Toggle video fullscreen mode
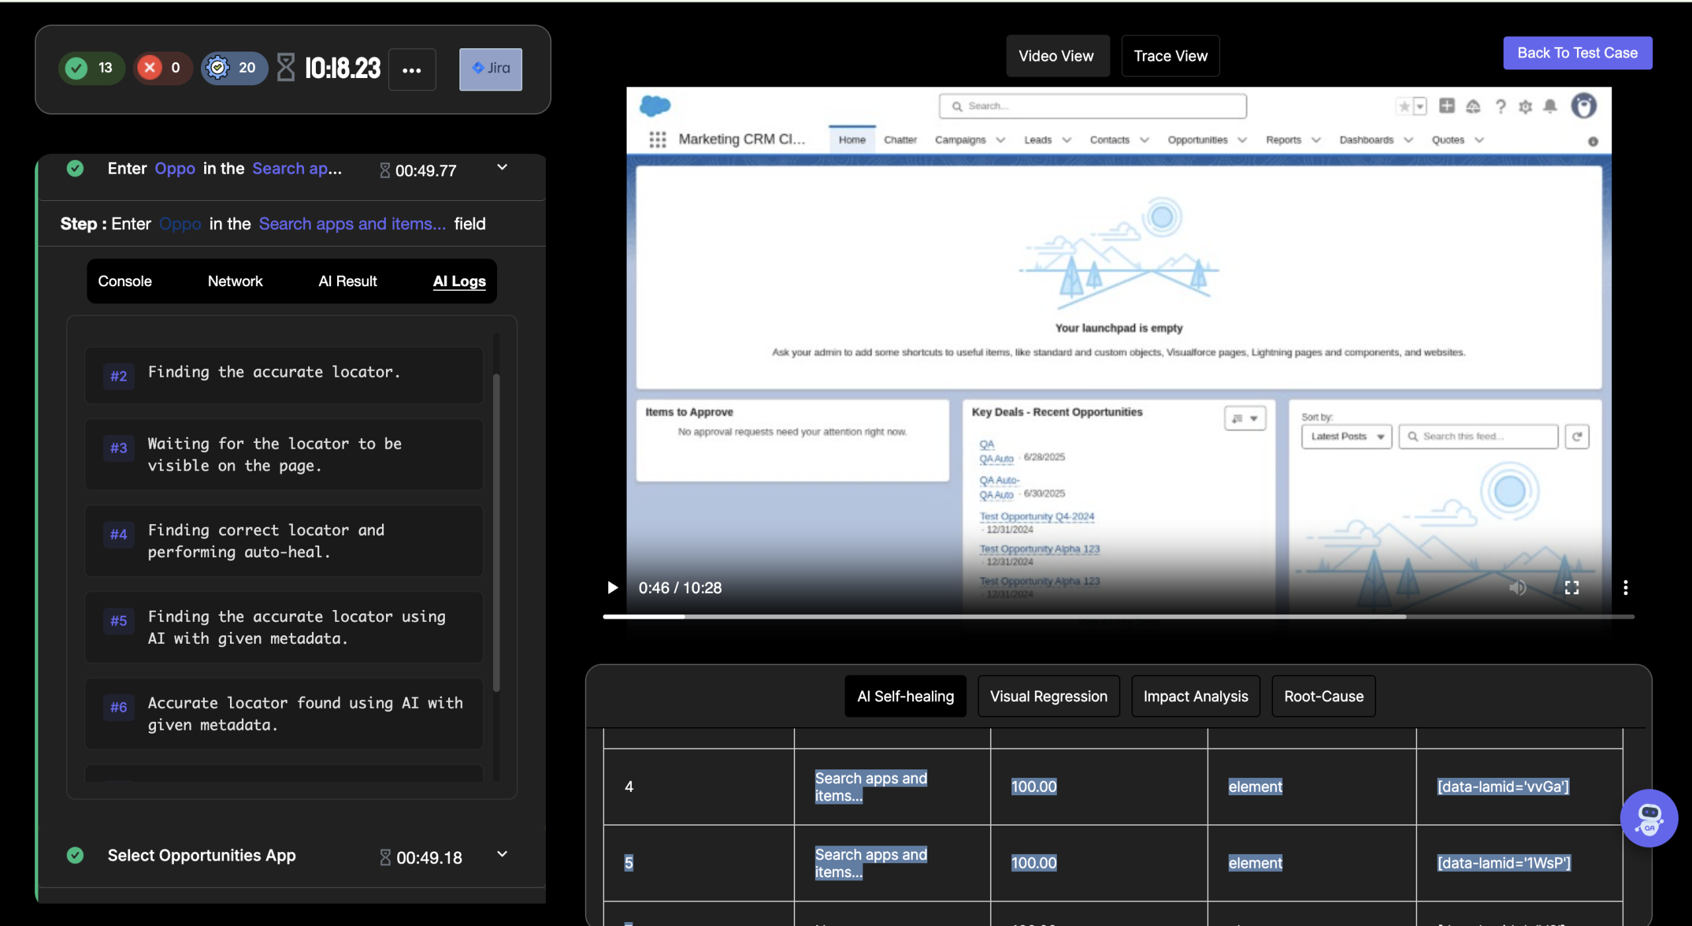Image resolution: width=1692 pixels, height=926 pixels. [1572, 588]
